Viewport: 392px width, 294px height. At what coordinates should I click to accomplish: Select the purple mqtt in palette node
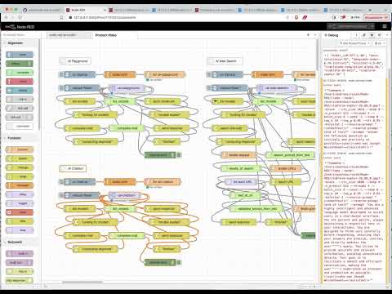pos(20,254)
